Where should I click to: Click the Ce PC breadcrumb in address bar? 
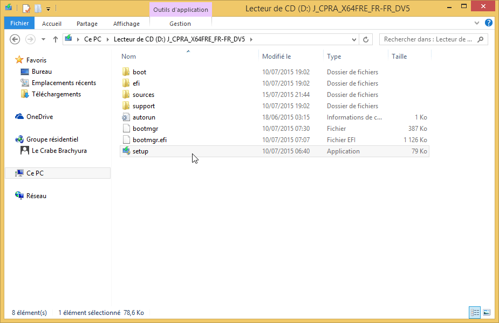pyautogui.click(x=93, y=39)
